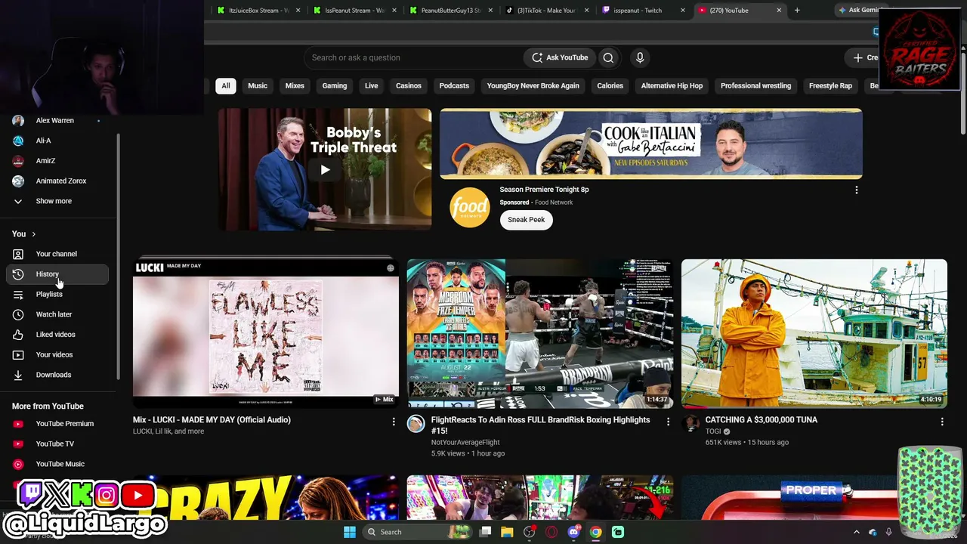Start voice search with the microphone icon

click(640, 57)
